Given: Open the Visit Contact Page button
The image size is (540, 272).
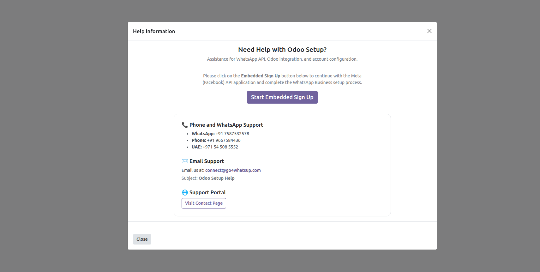Looking at the screenshot, I should click(204, 203).
